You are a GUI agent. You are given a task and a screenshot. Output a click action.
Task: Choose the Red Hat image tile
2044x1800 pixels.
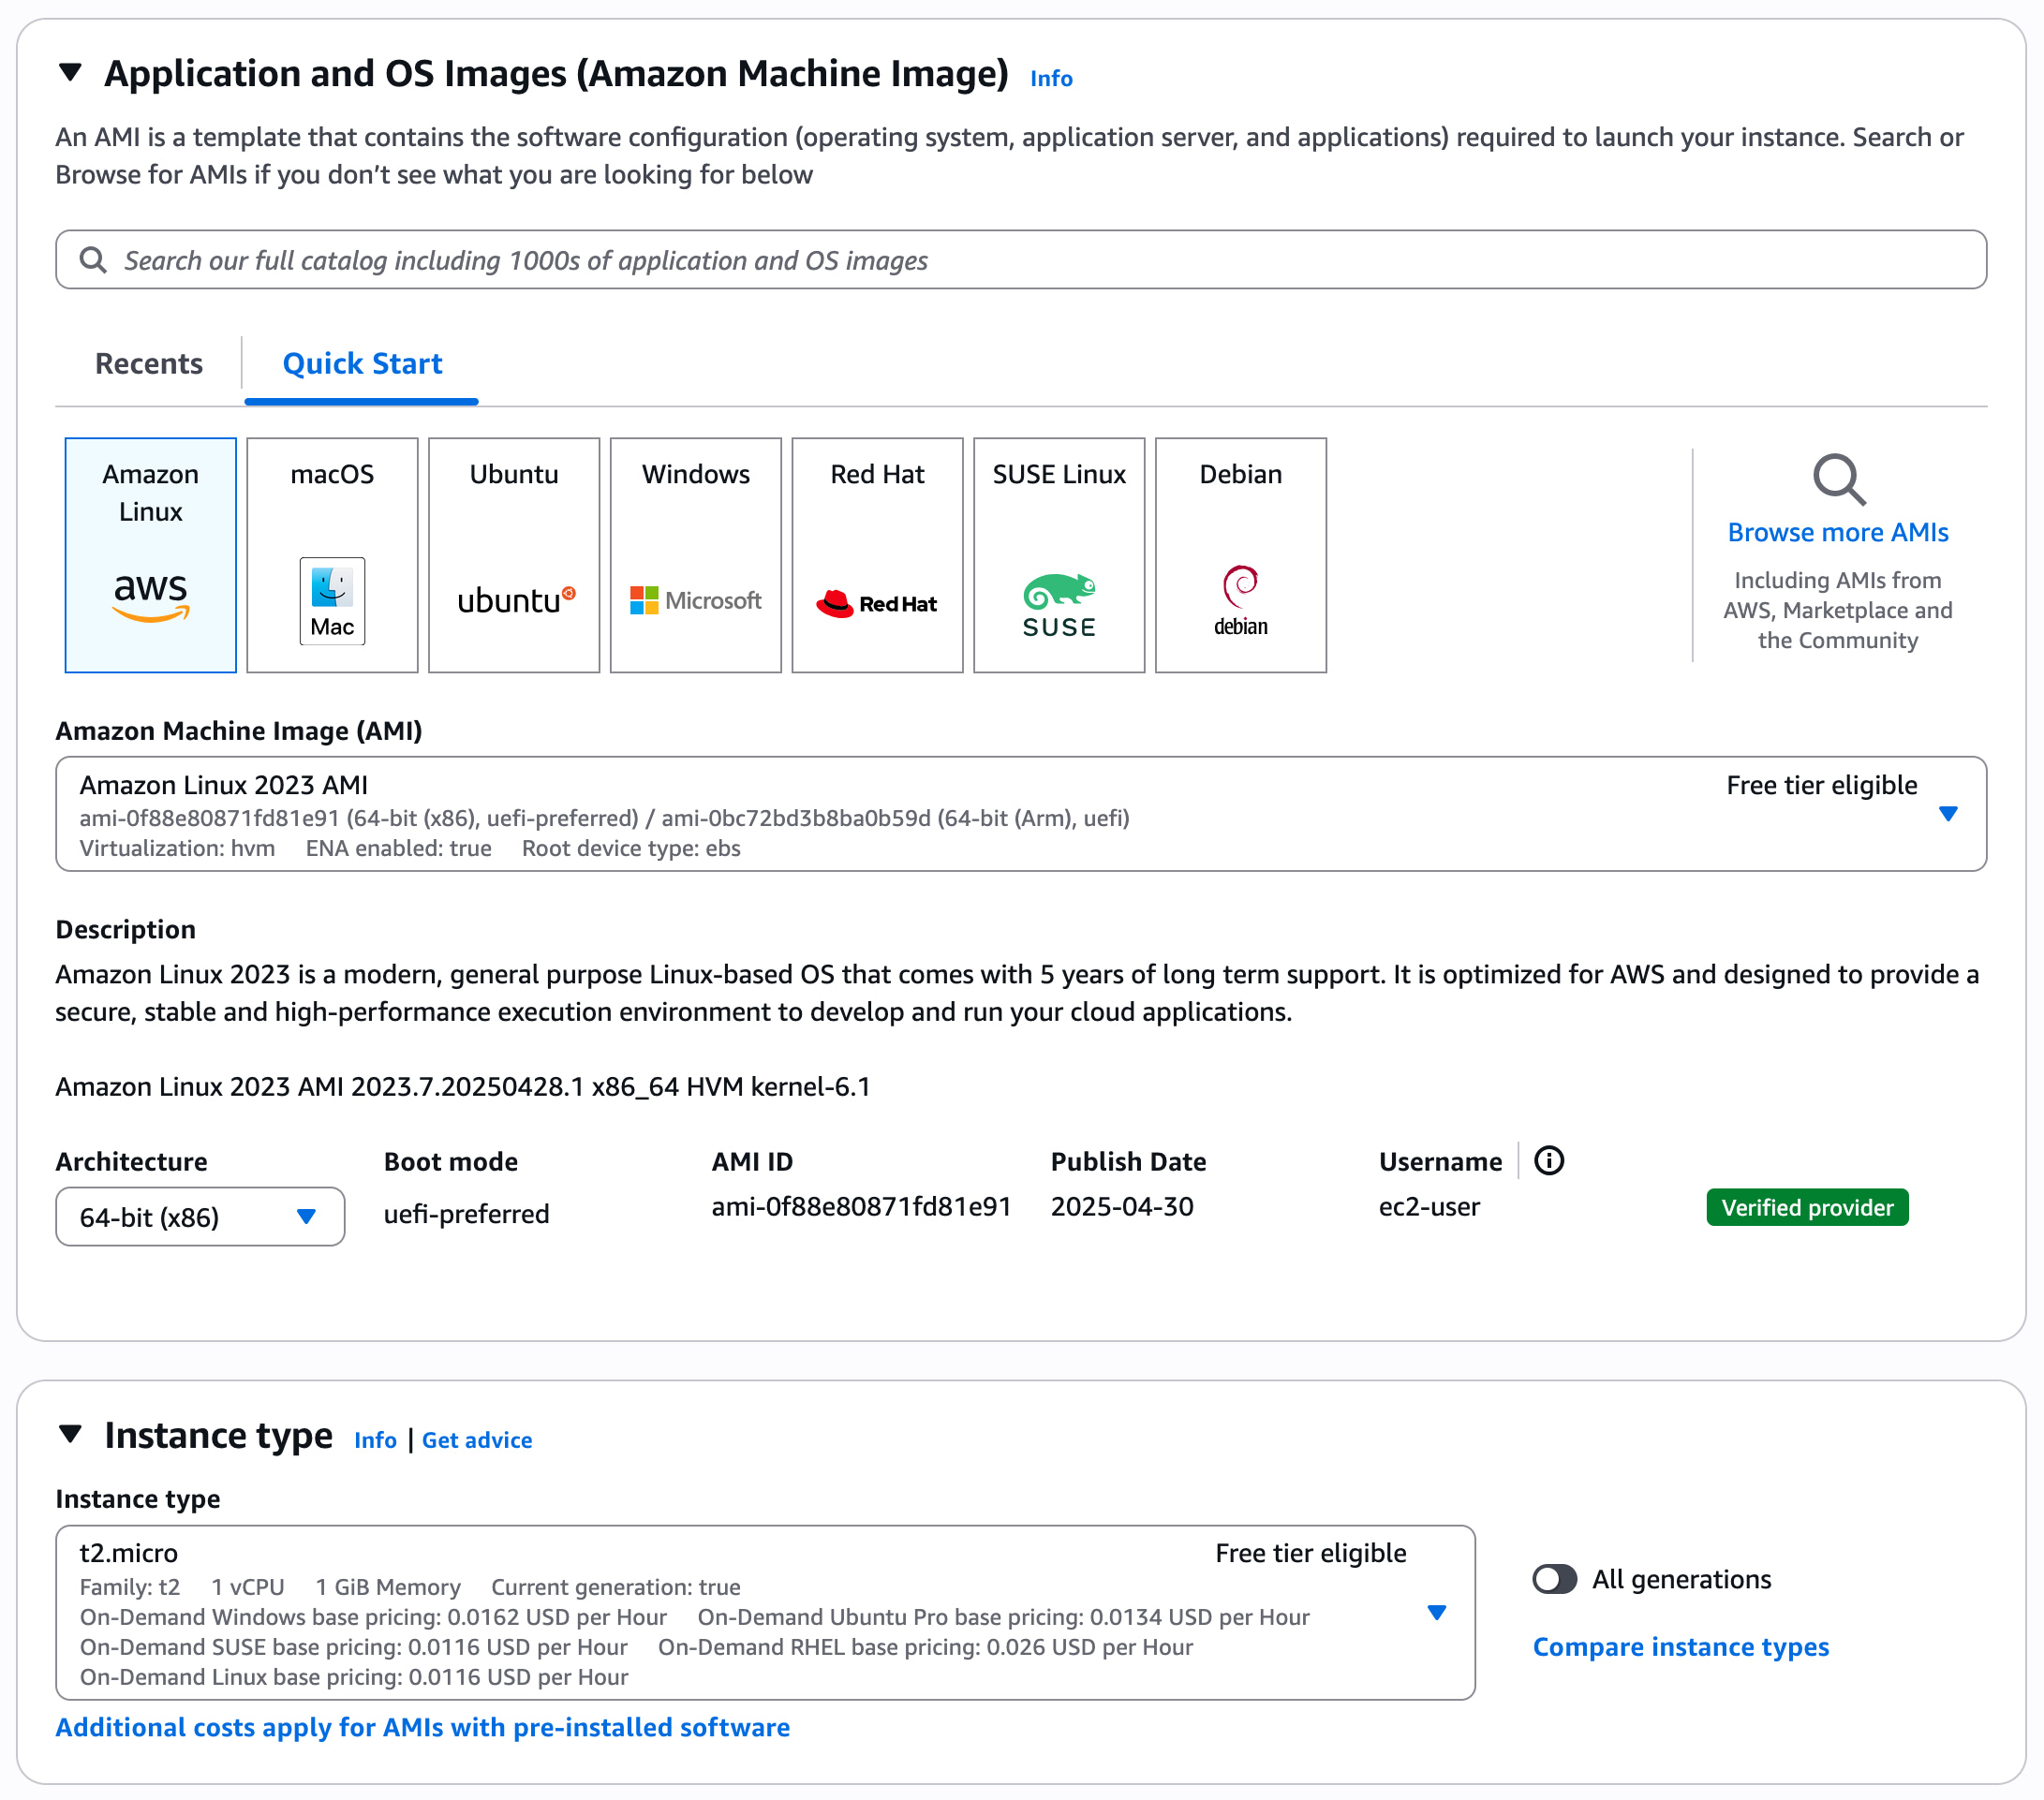tap(877, 555)
